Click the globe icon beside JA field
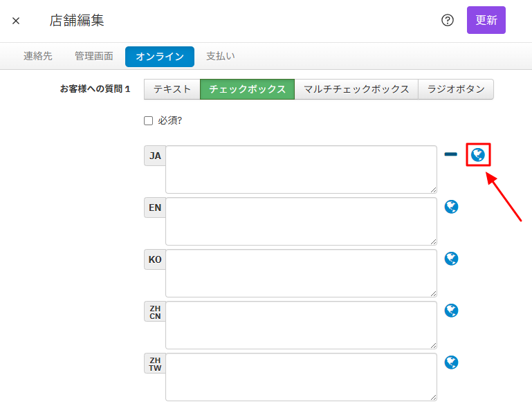 (477, 154)
